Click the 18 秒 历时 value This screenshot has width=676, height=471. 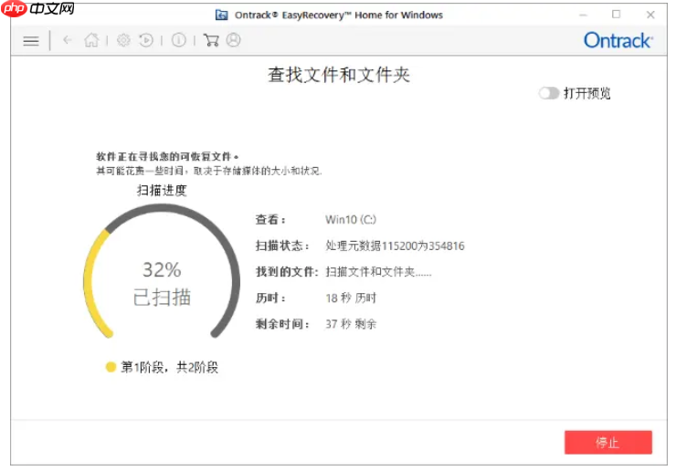click(x=351, y=298)
